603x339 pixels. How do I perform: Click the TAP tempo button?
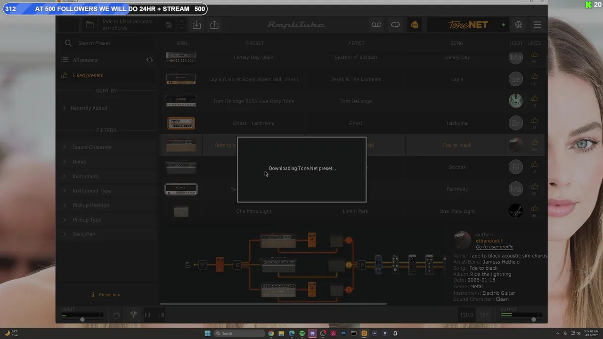tap(484, 315)
